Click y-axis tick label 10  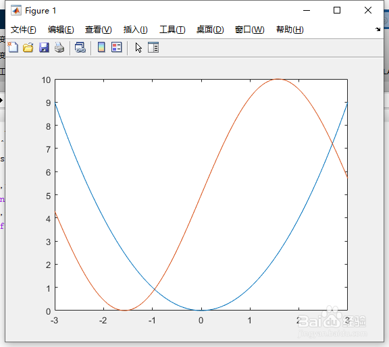[46, 80]
